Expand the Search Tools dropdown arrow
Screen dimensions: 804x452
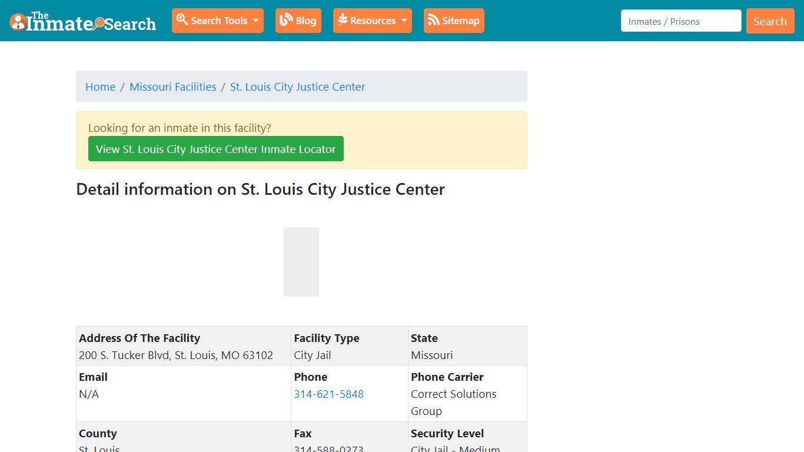tap(256, 21)
